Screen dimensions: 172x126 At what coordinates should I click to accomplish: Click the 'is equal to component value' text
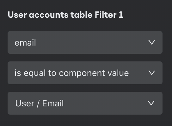pyautogui.click(x=72, y=73)
